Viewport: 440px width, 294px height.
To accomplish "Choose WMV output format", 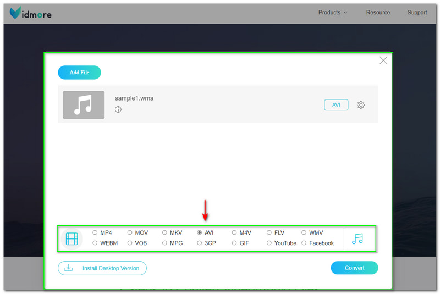I will [x=304, y=232].
